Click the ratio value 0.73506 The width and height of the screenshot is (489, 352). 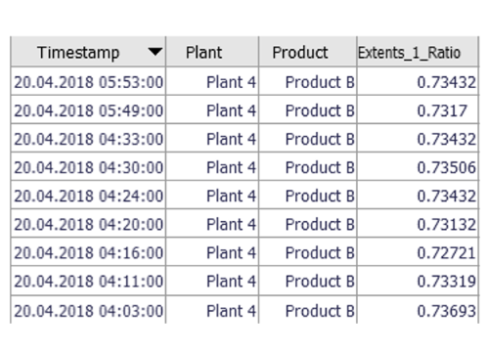tap(446, 167)
